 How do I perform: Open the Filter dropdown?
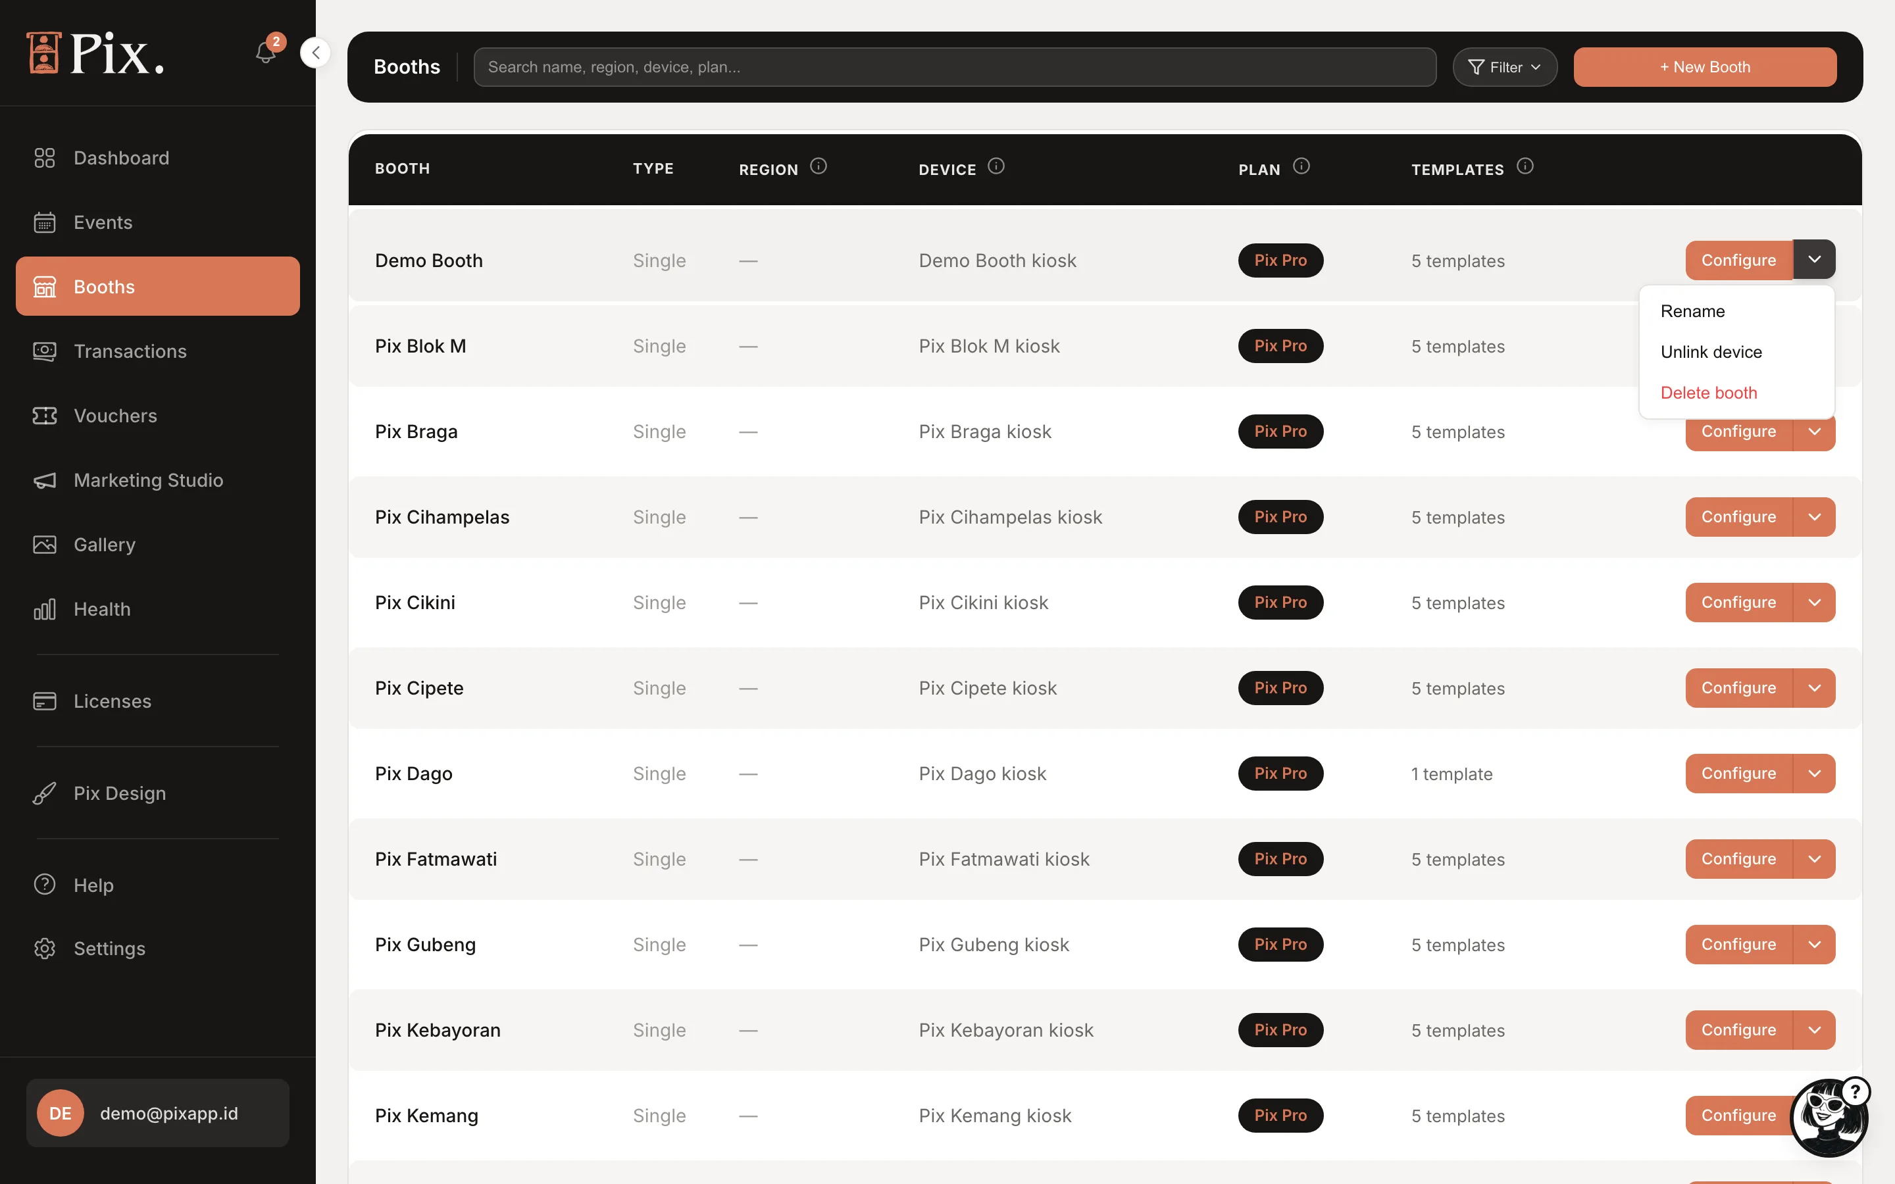click(x=1504, y=67)
